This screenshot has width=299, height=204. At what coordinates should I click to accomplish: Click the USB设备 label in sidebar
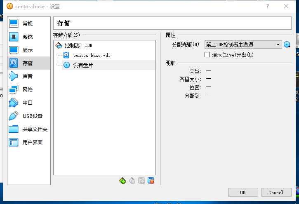pyautogui.click(x=33, y=116)
